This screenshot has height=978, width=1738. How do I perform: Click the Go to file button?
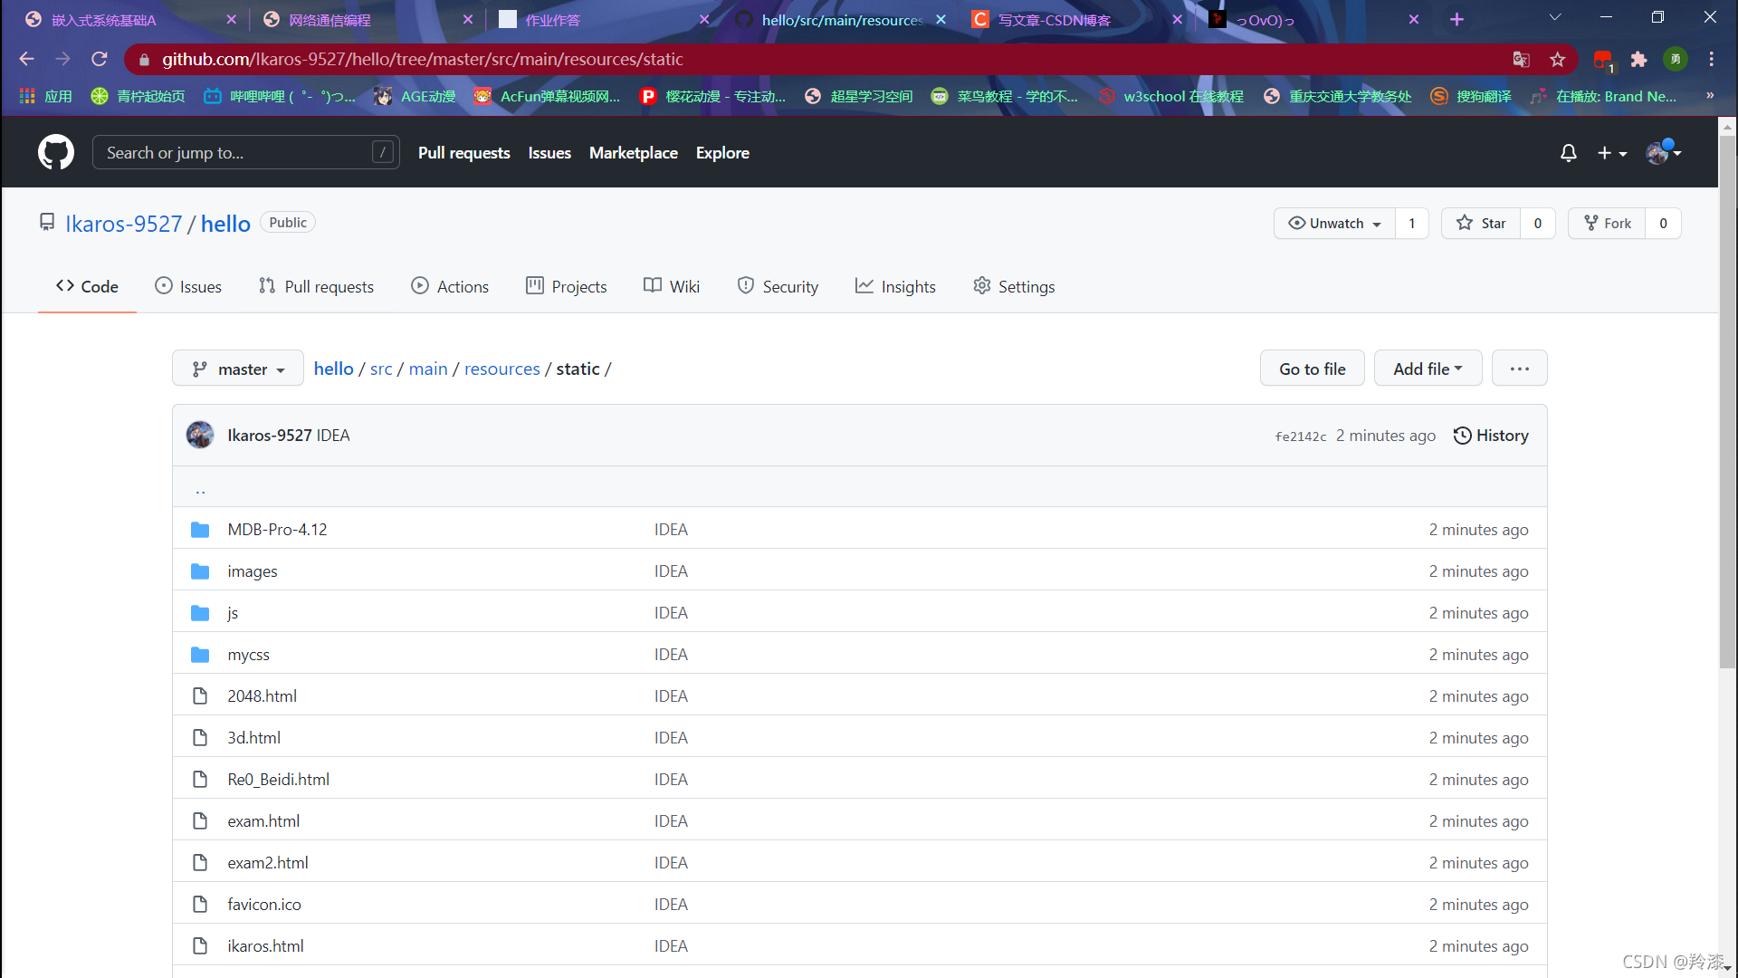tap(1313, 368)
